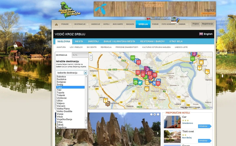Screen dimensions: 236x146
Task: Click the UK flag language icon
Action: (x=201, y=34)
